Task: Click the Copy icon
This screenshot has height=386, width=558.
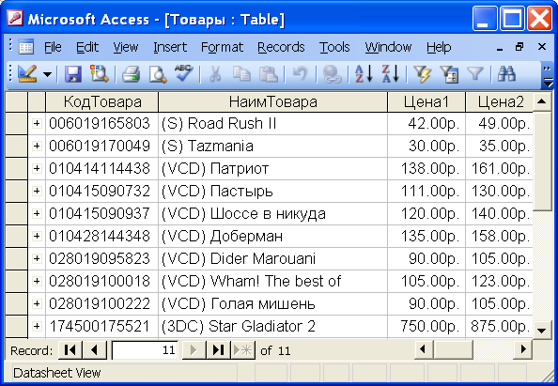Action: pyautogui.click(x=241, y=74)
